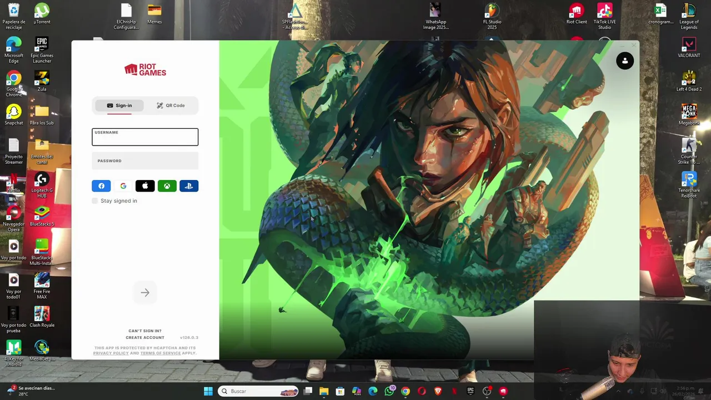Click the taskbar Buscar search box
711x400 pixels.
tap(258, 391)
